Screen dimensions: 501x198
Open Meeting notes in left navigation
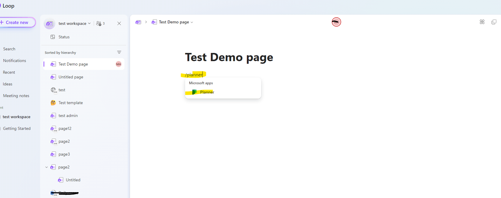tap(16, 96)
